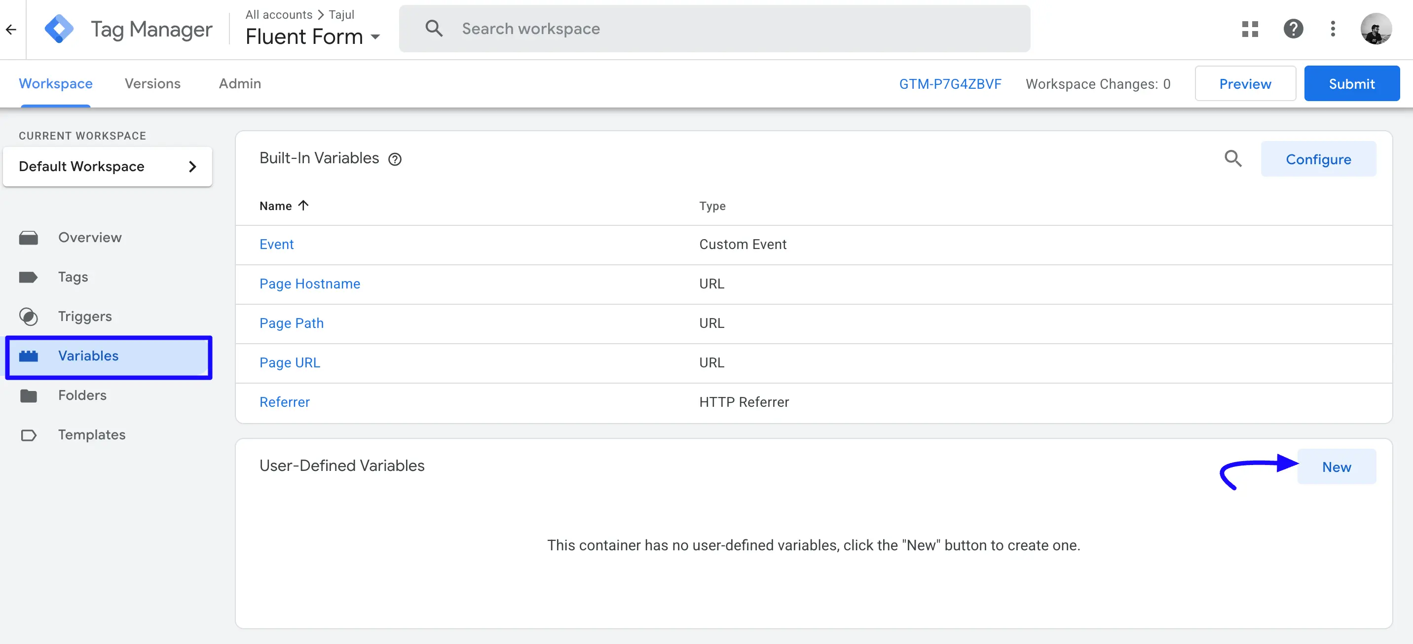This screenshot has width=1413, height=644.
Task: Open Tags in the sidebar
Action: click(73, 277)
